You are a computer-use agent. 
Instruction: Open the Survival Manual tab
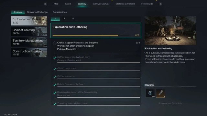(101, 4)
